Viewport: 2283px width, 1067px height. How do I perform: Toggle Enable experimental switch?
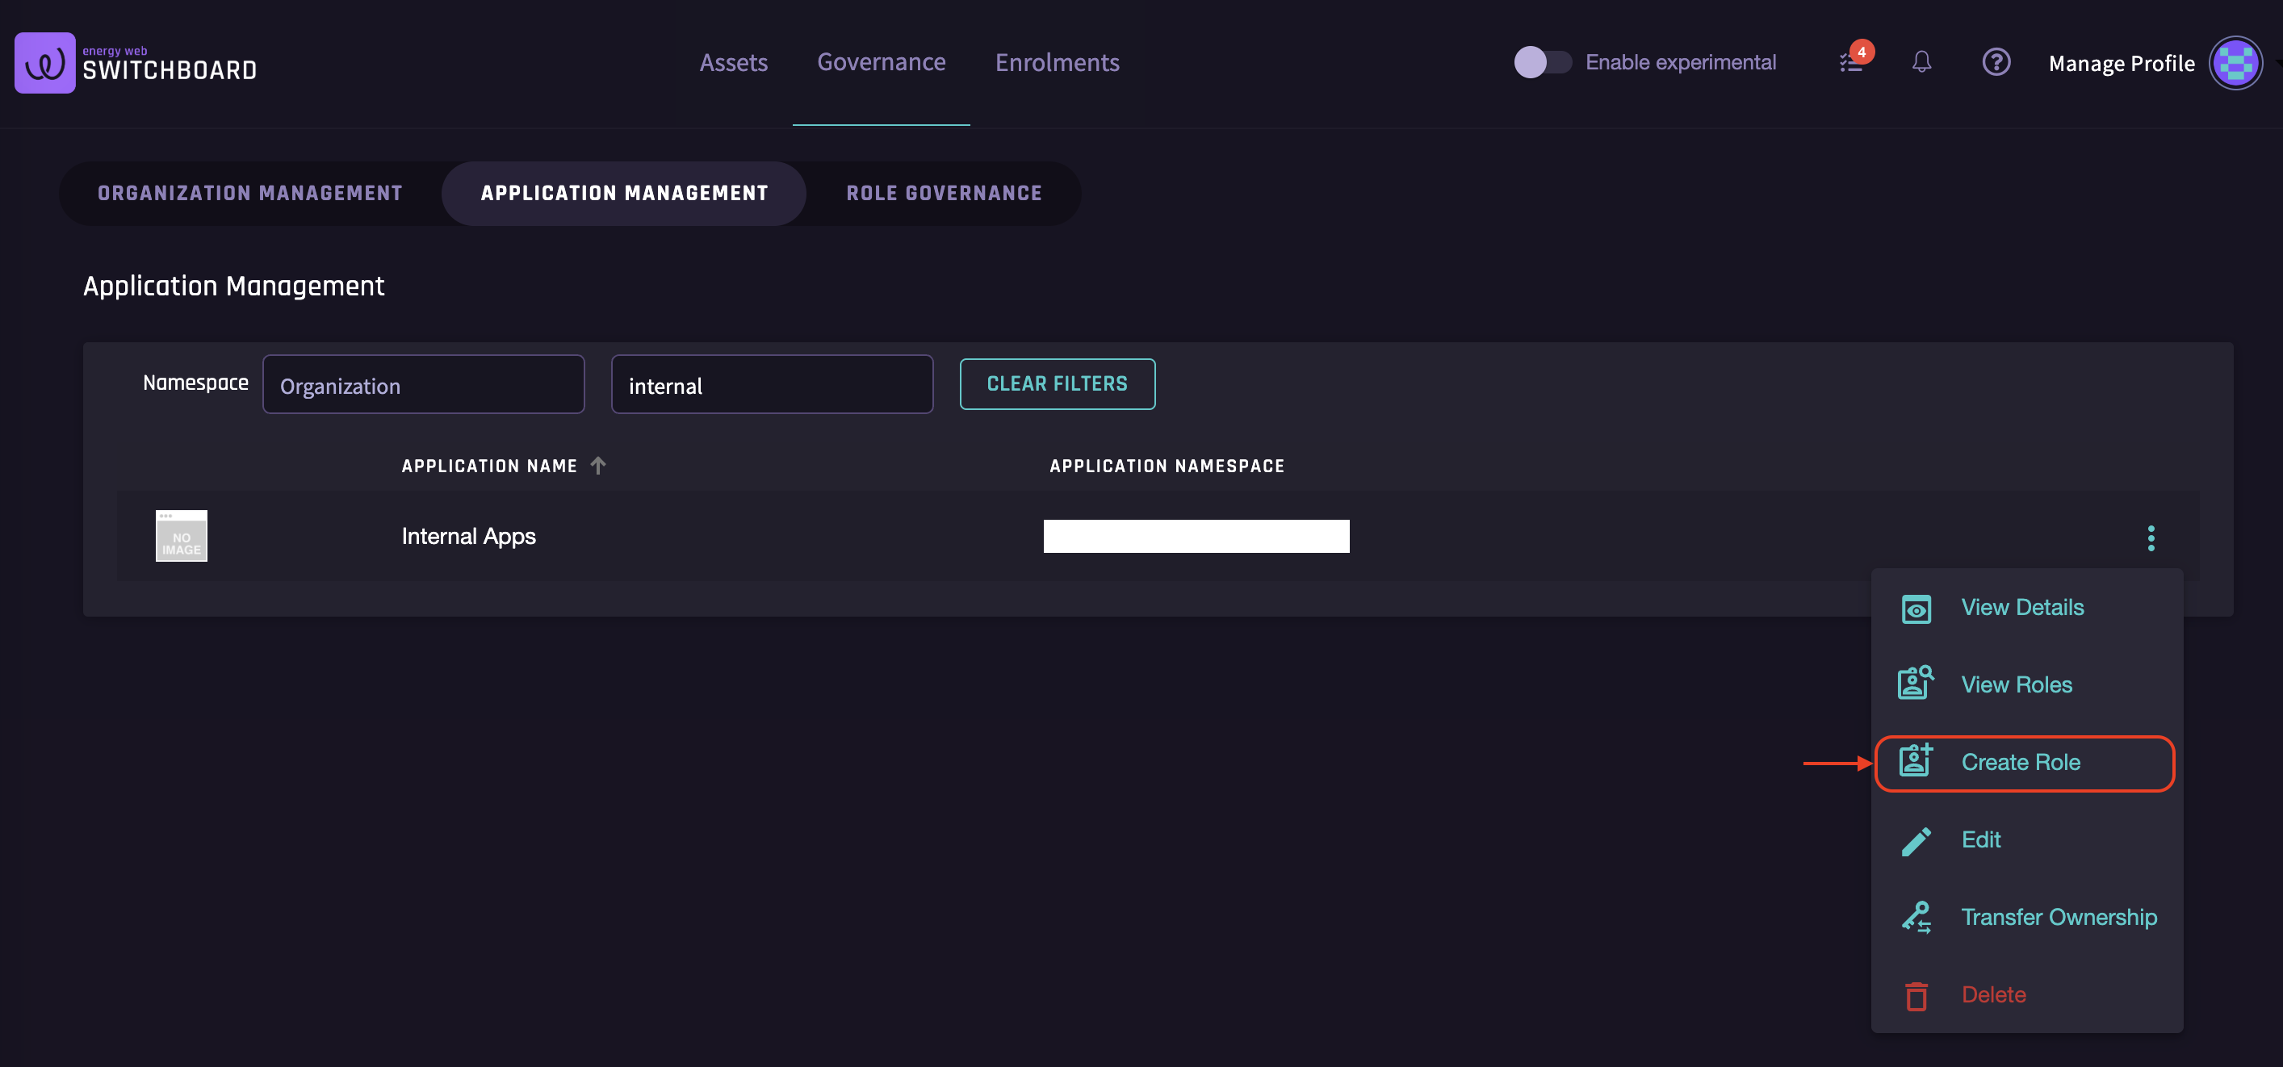(x=1541, y=62)
